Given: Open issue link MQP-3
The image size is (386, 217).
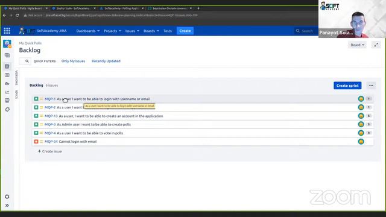Looking at the screenshot, I should 50,125.
